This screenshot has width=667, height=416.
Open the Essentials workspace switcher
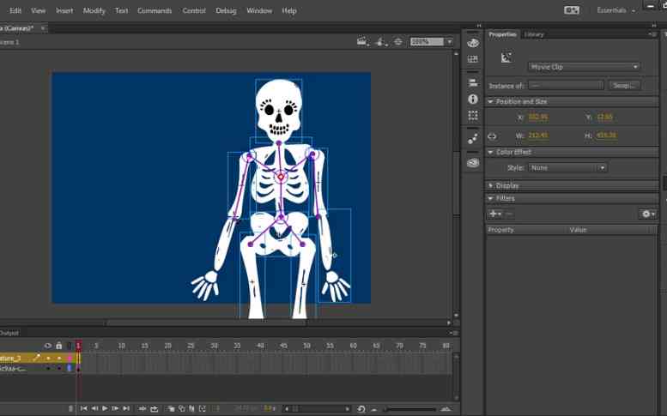point(615,10)
